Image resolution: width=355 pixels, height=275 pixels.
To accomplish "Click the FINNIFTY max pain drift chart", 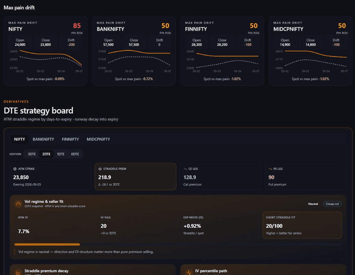I will pos(222,61).
